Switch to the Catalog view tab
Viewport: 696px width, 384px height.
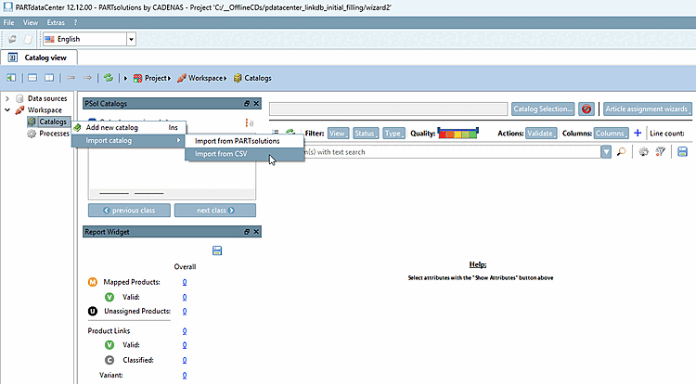click(39, 58)
